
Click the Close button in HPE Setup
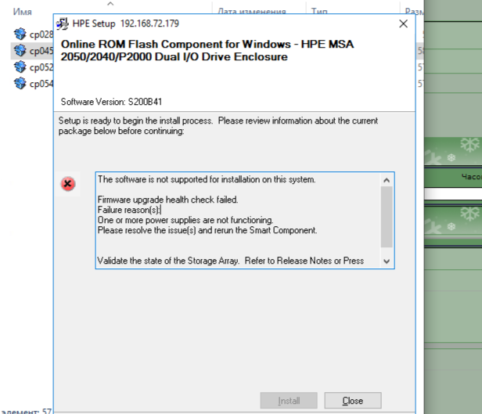(x=353, y=401)
